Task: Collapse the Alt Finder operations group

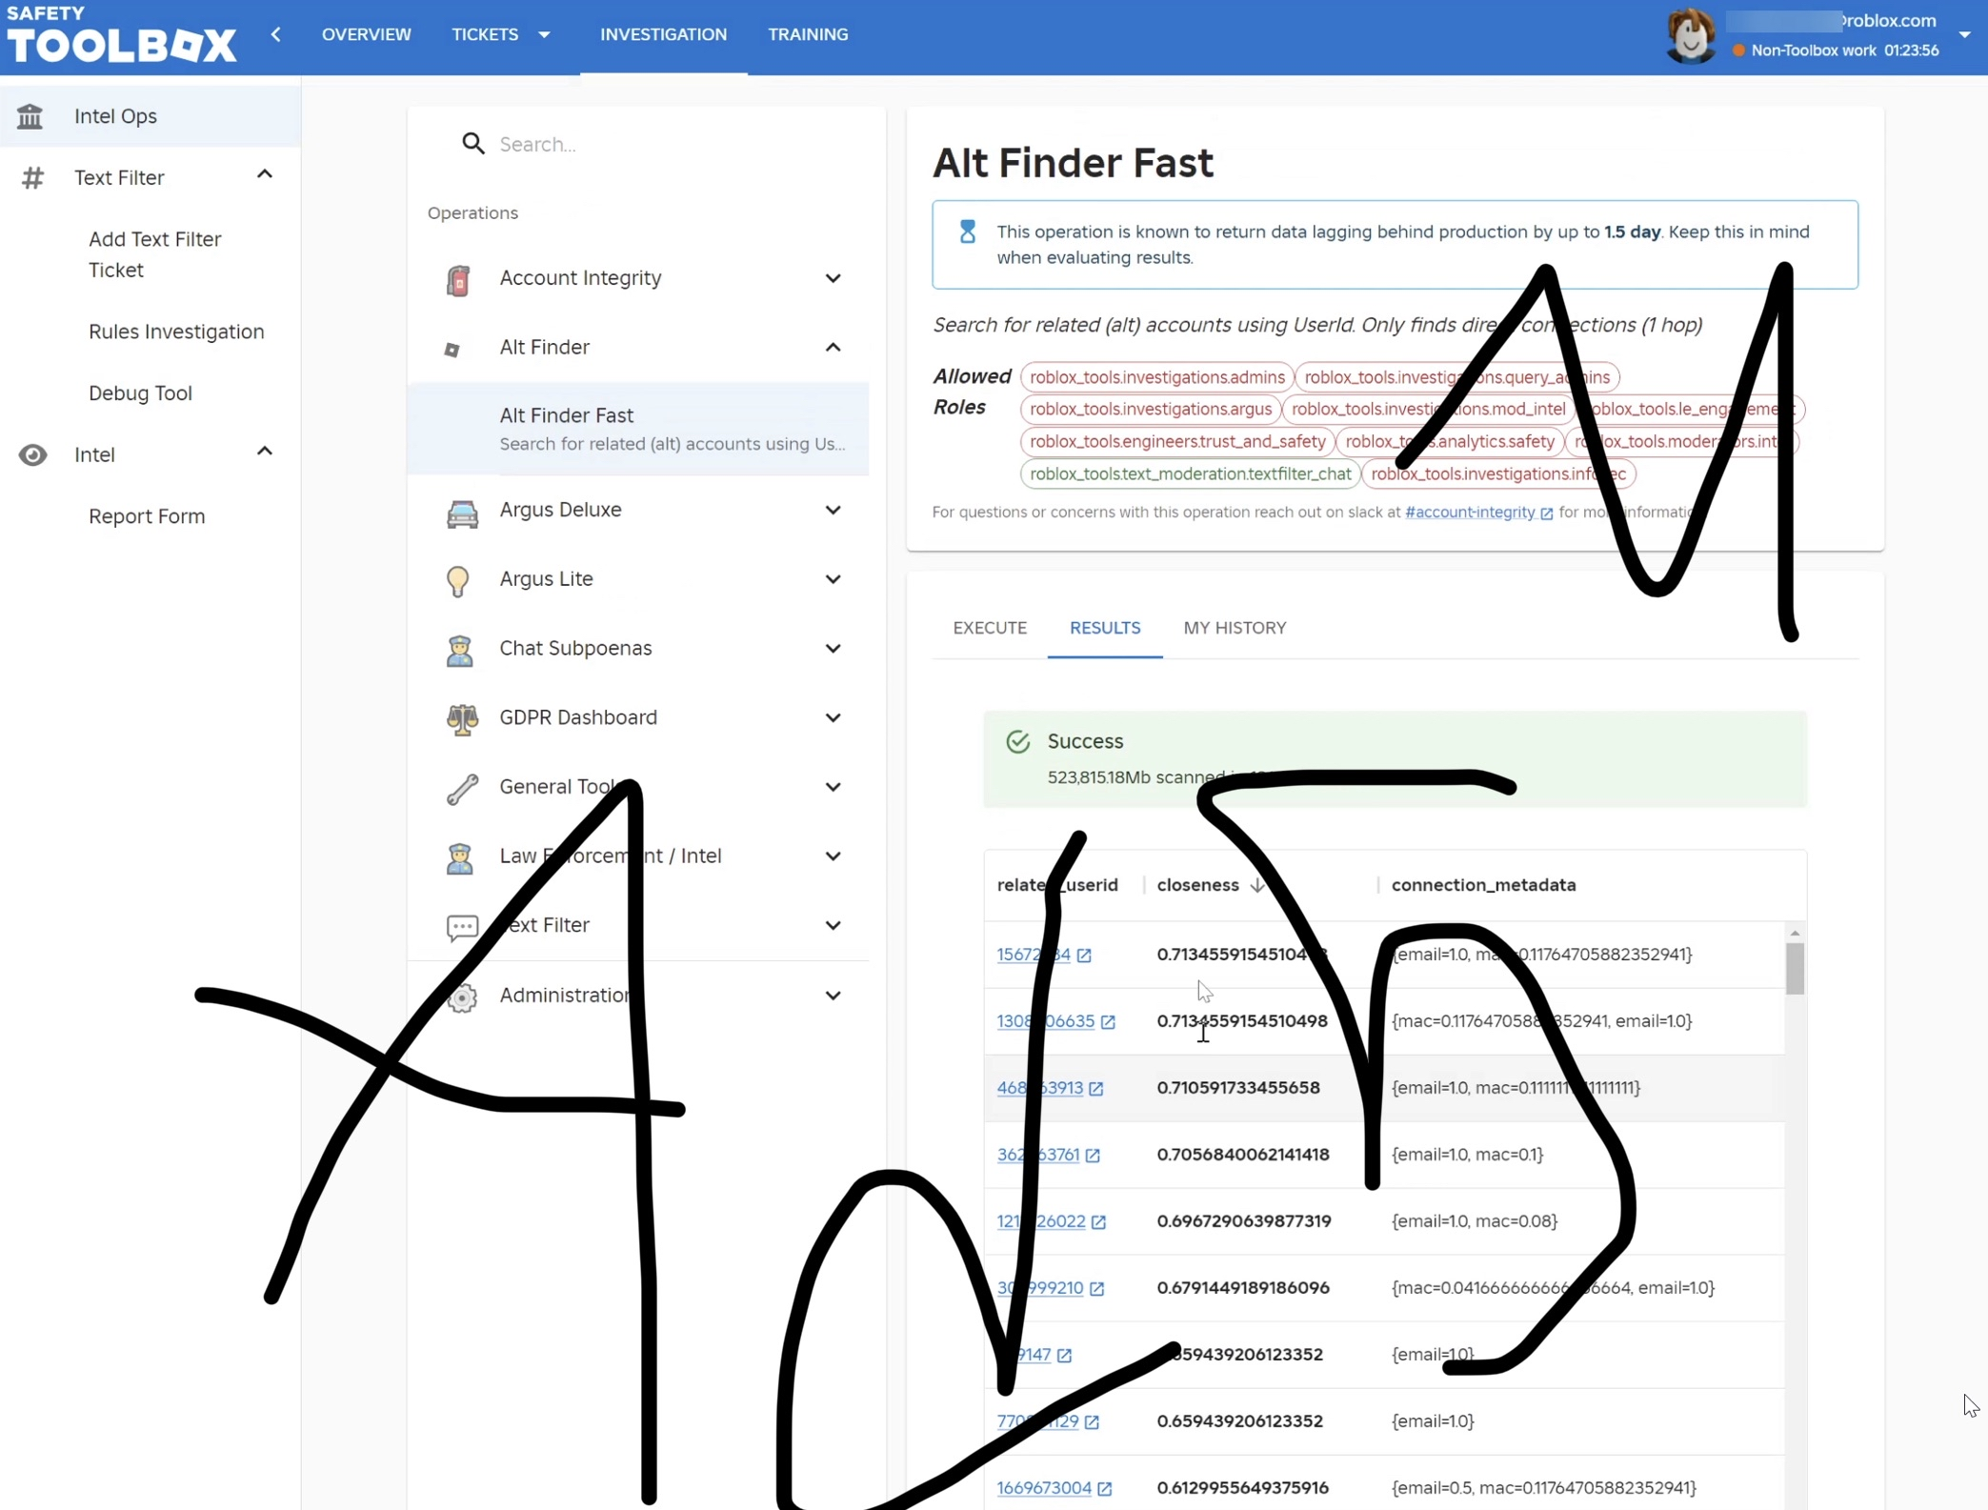Action: point(833,348)
